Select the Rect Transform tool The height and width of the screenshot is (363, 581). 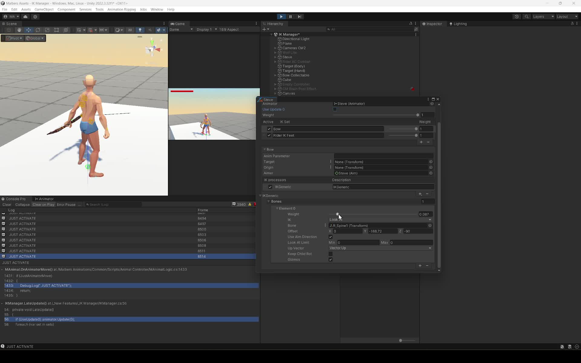57,30
